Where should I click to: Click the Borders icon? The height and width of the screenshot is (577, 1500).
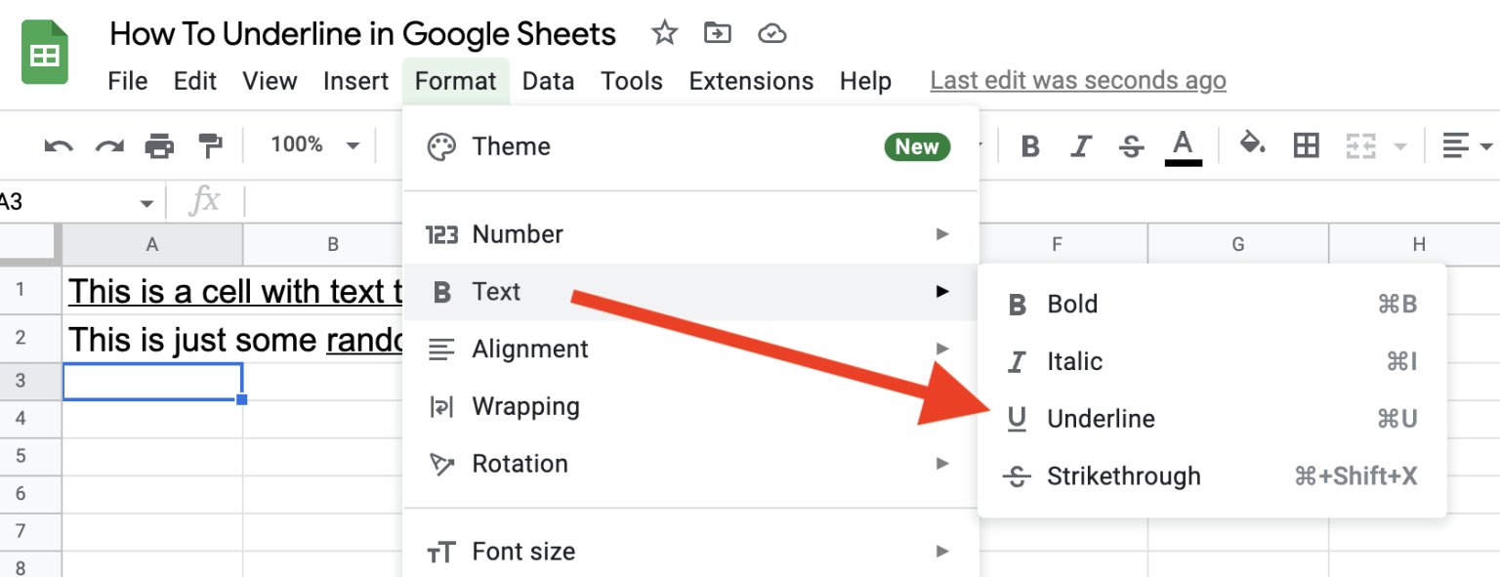click(1306, 144)
